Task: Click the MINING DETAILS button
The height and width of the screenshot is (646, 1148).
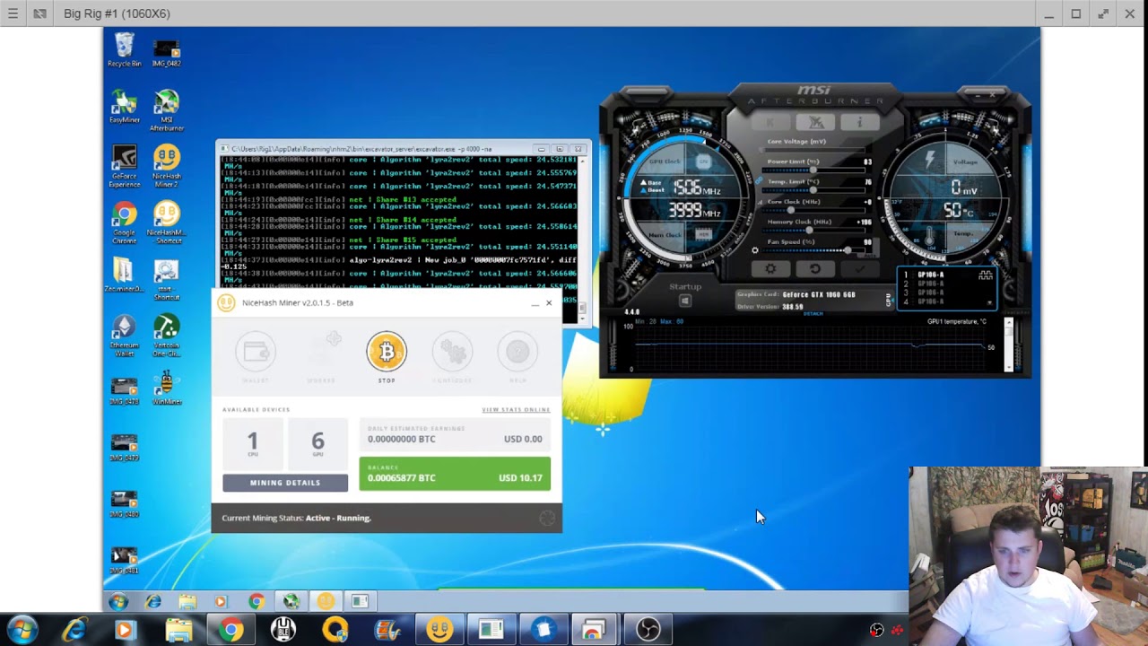Action: coord(285,483)
